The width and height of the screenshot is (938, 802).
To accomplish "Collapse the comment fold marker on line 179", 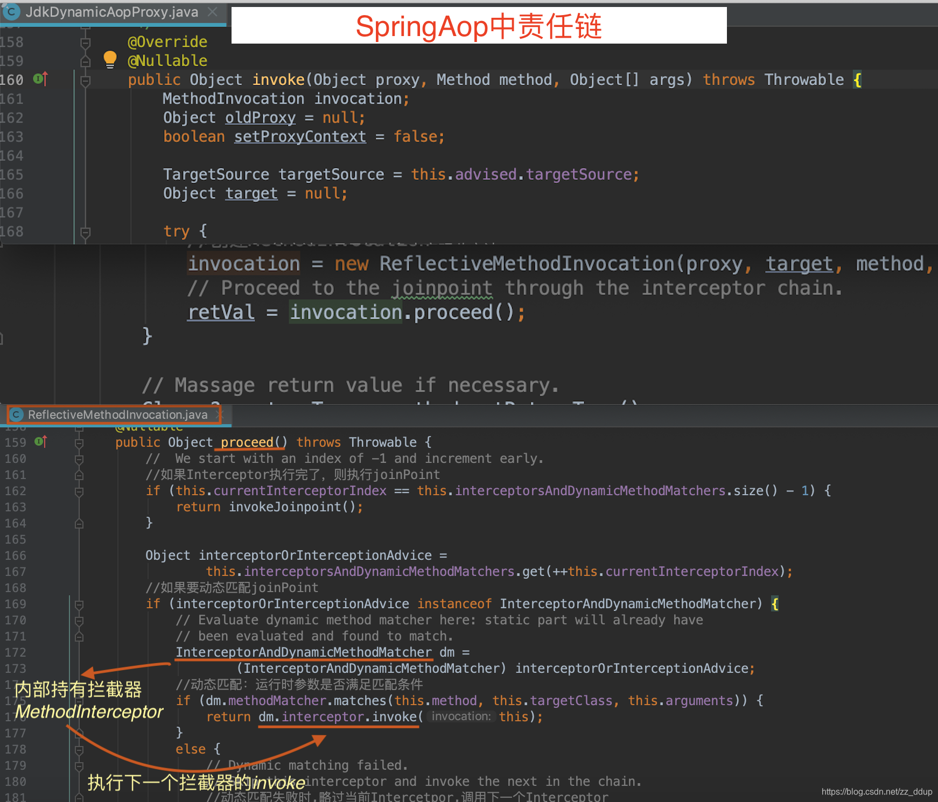I will [x=79, y=766].
